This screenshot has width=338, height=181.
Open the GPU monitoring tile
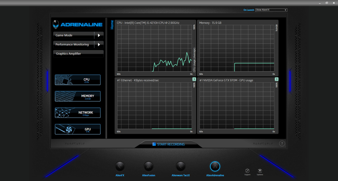(x=78, y=129)
